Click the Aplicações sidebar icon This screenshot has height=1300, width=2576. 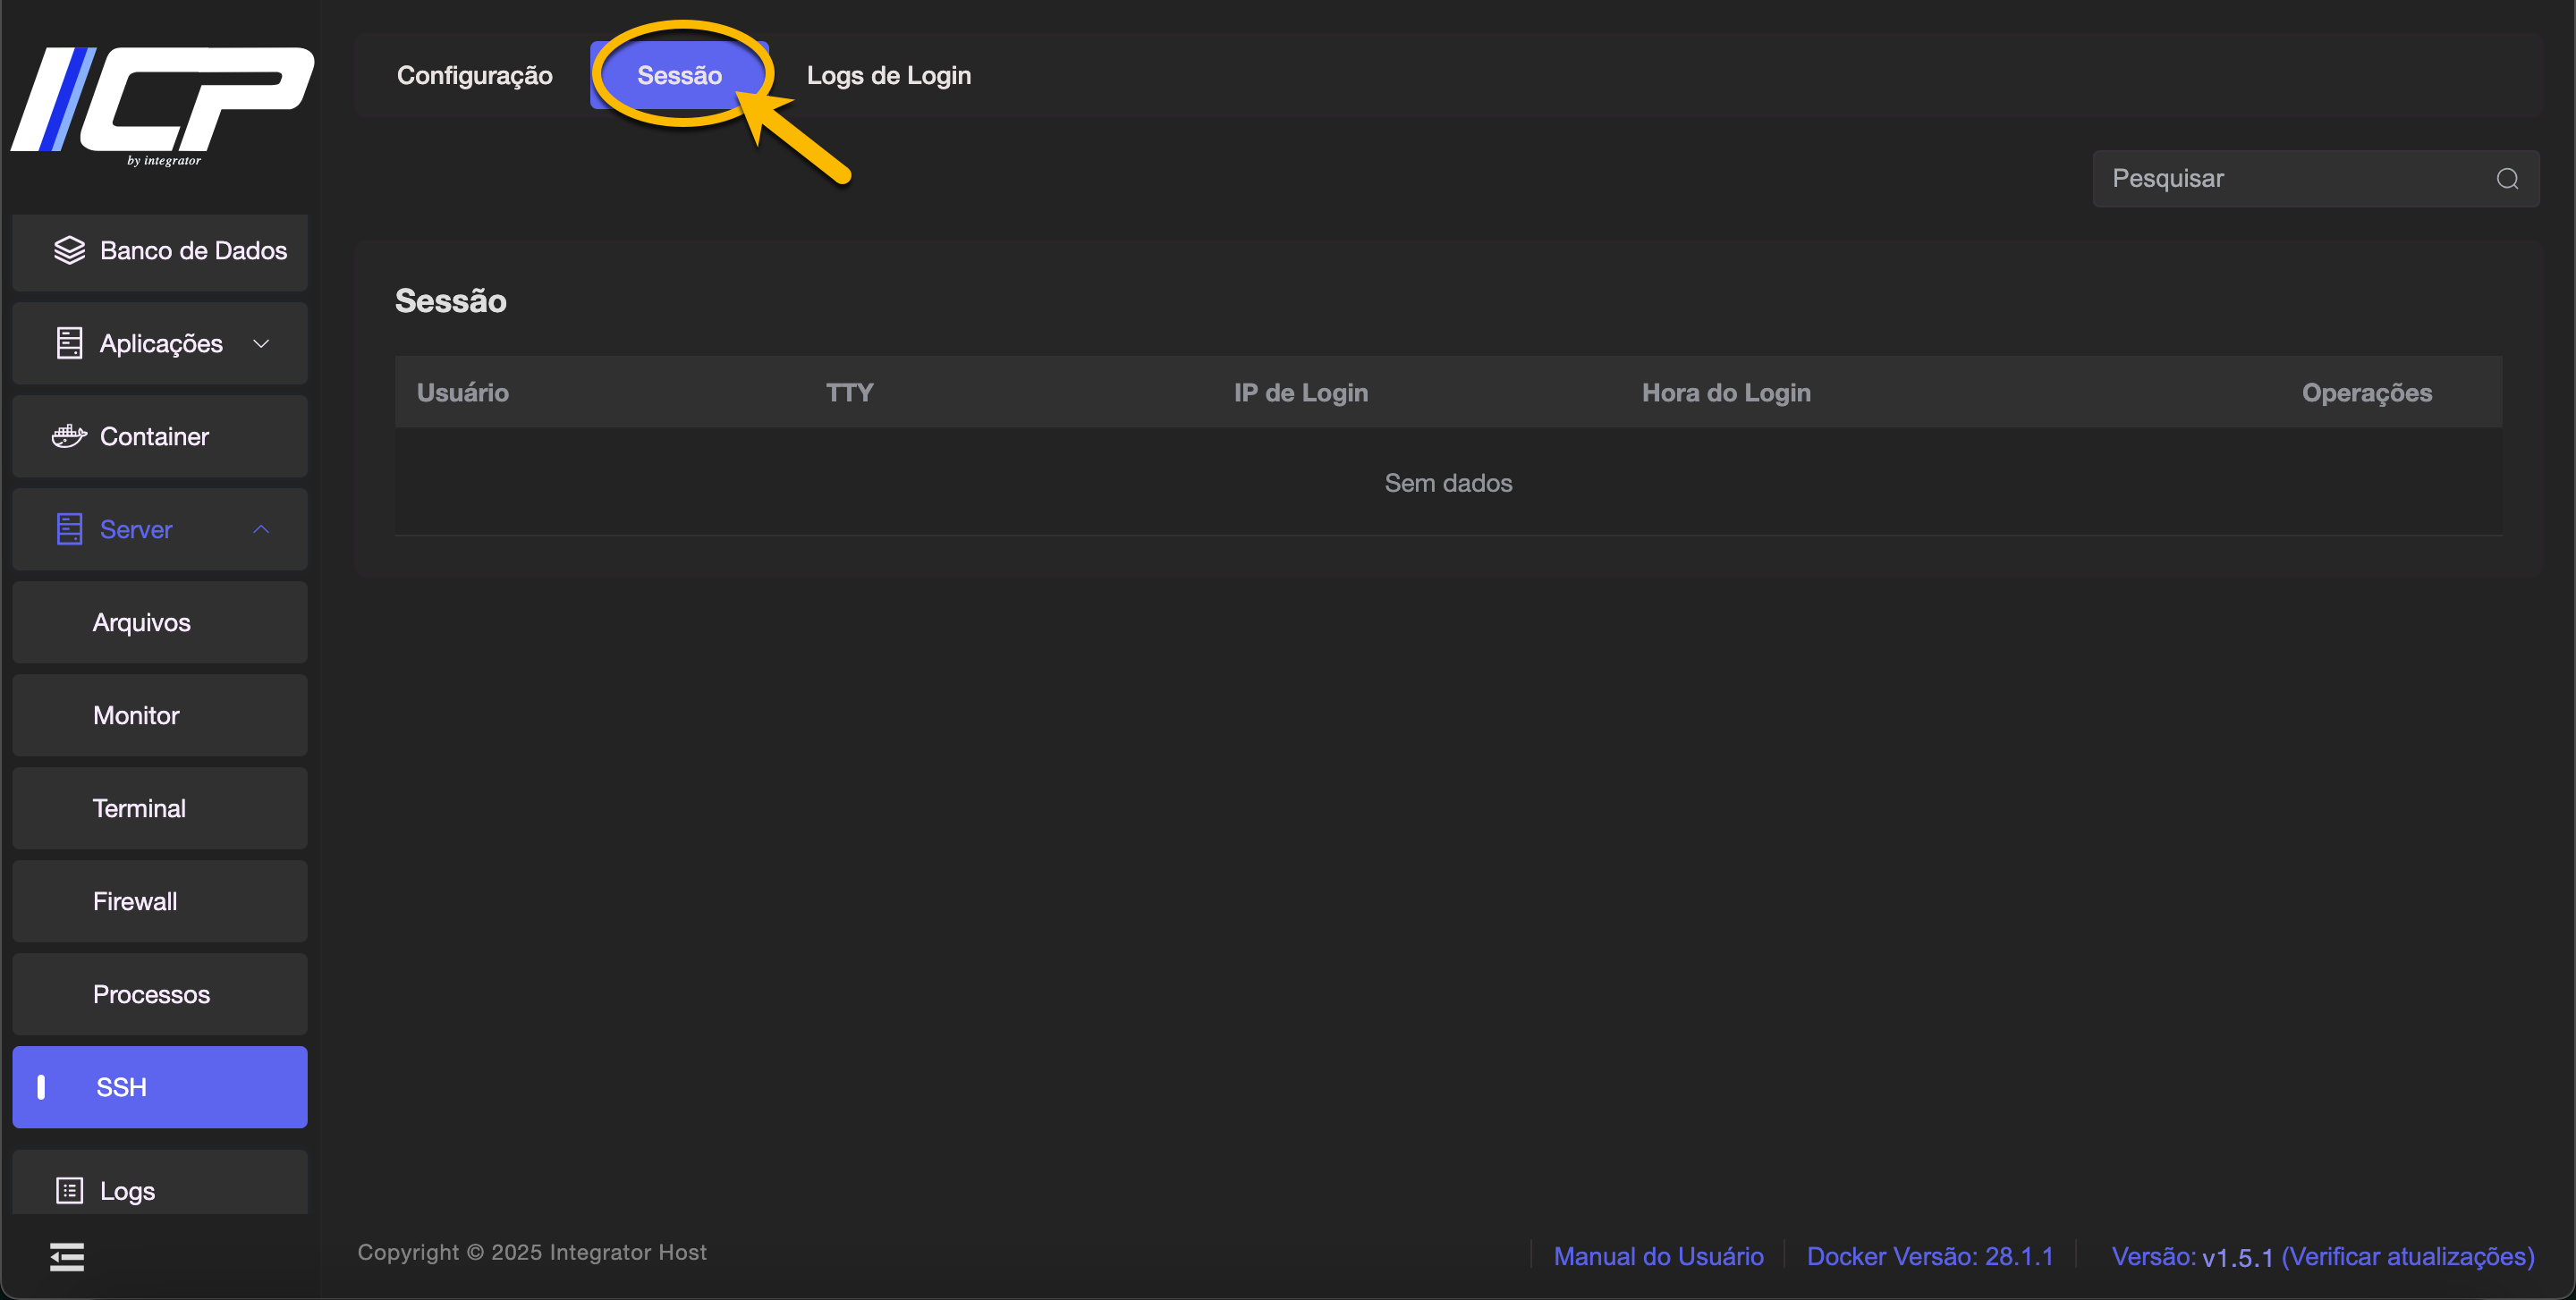pyautogui.click(x=69, y=343)
